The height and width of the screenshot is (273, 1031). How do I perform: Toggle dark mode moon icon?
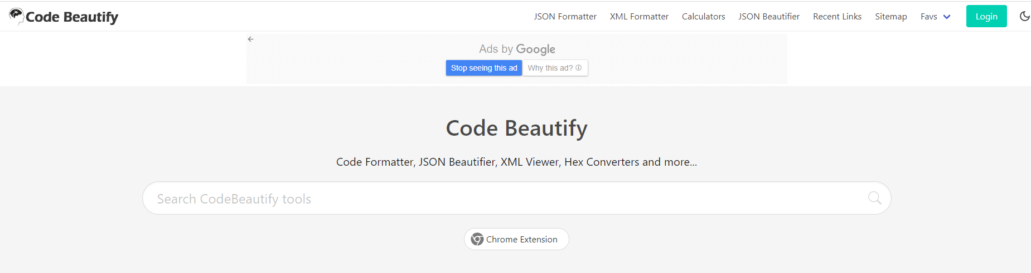[x=1025, y=16]
